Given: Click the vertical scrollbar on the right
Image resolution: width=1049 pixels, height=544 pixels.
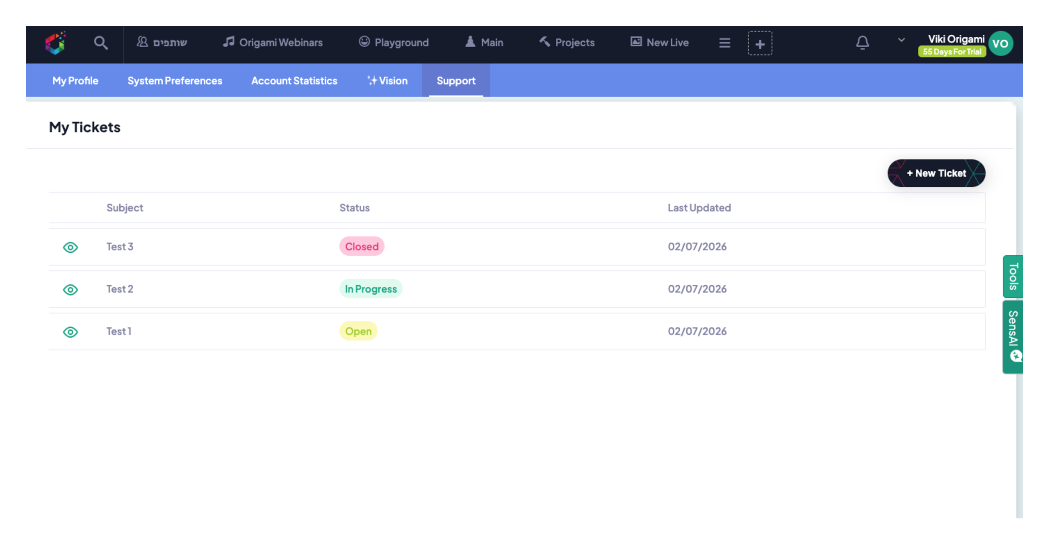Looking at the screenshot, I should coord(1019,310).
